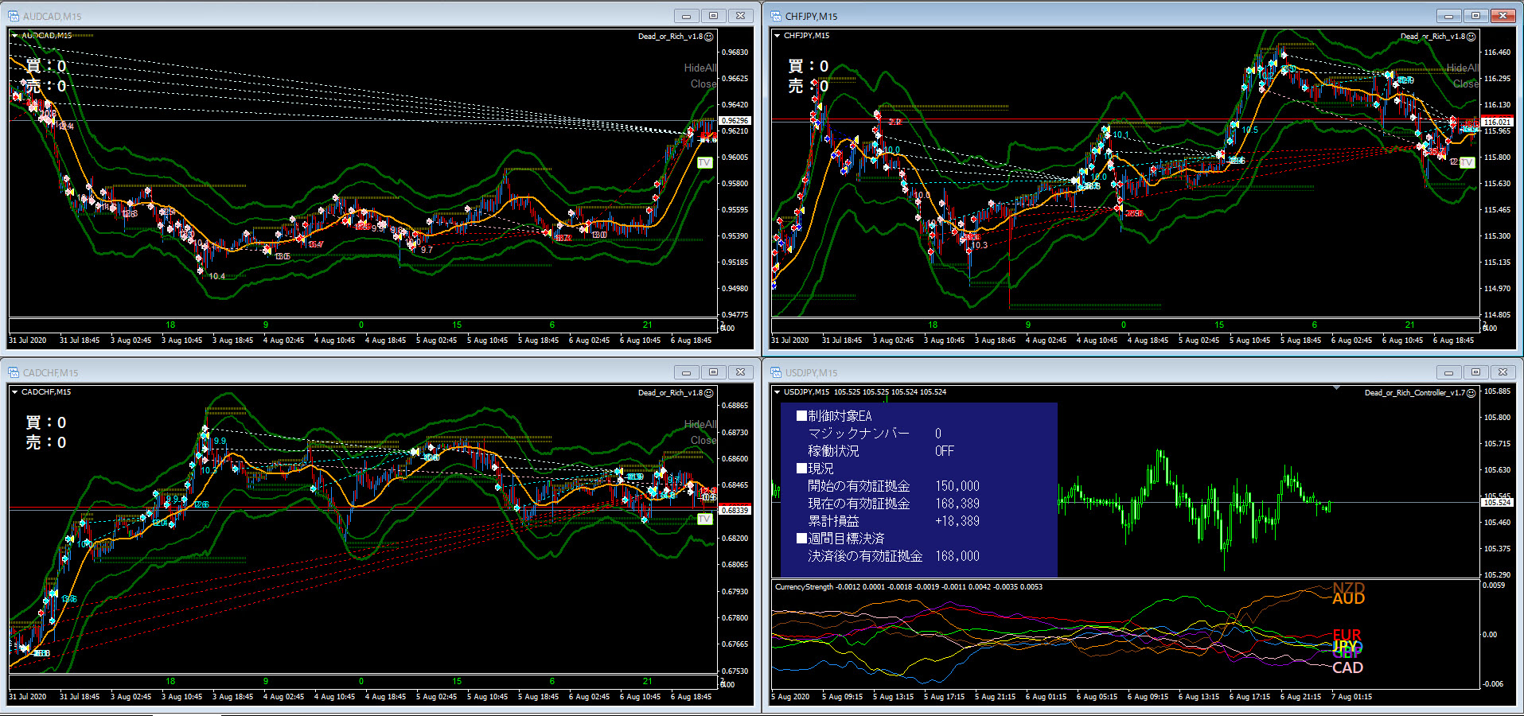Click the Close label on the CADCHF chart
The width and height of the screenshot is (1524, 716).
tap(703, 441)
